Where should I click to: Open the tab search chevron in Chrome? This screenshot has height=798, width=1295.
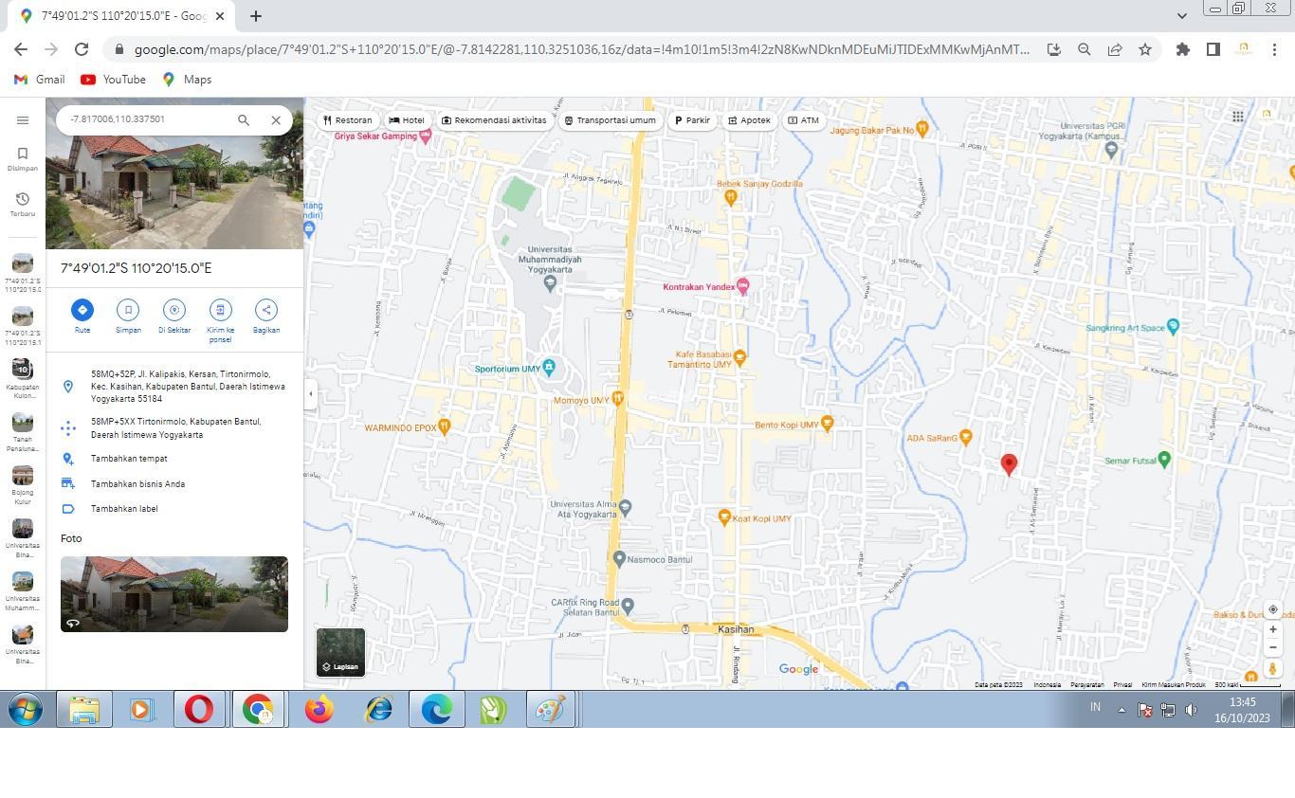tap(1181, 15)
